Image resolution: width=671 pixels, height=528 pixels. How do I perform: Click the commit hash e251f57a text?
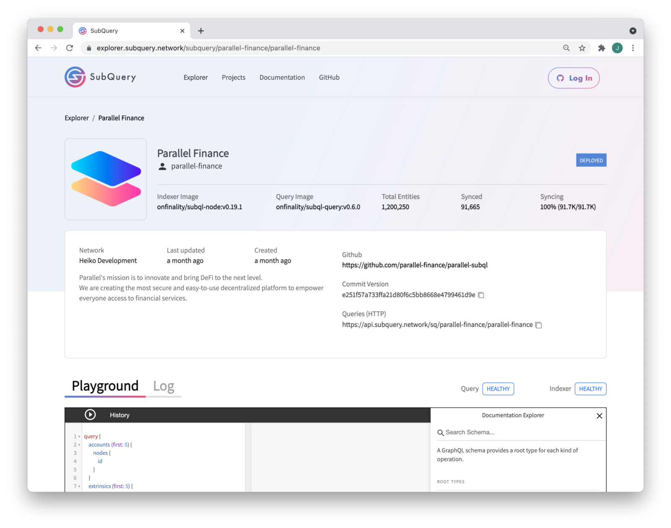[408, 295]
